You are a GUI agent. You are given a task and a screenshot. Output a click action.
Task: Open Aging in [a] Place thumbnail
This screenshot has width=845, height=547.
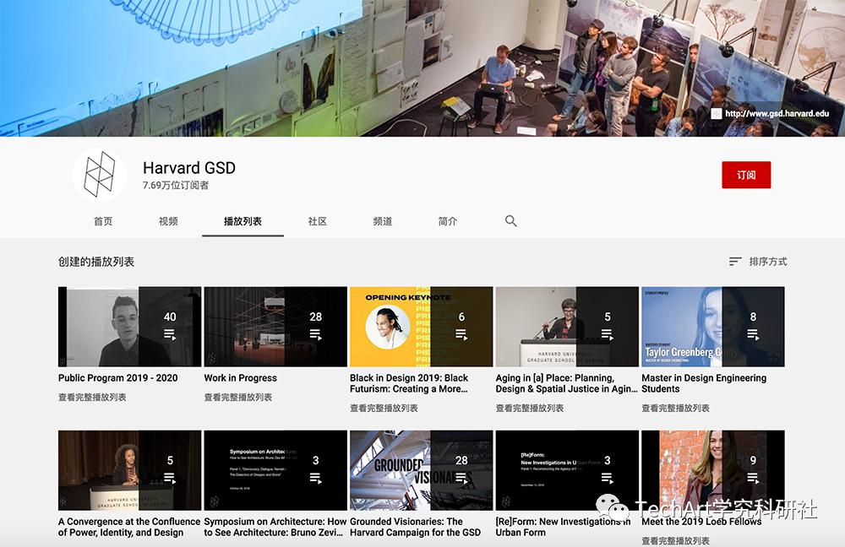(x=567, y=327)
